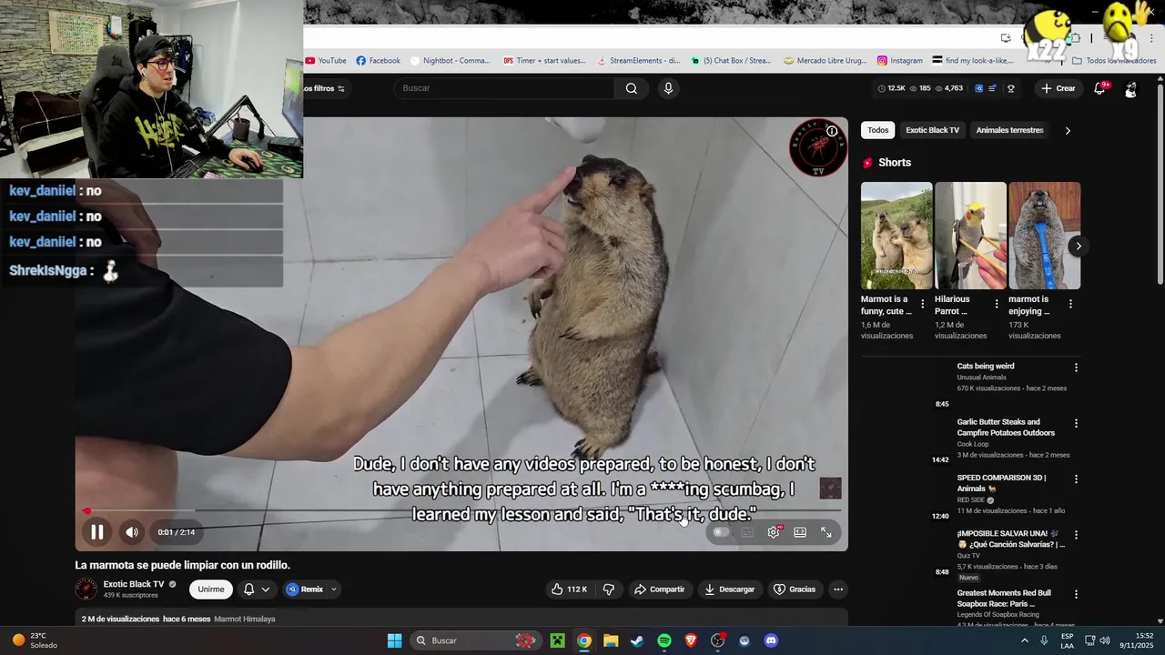Open the Minecraft creeper taskbar icon
The width and height of the screenshot is (1165, 655).
[557, 640]
